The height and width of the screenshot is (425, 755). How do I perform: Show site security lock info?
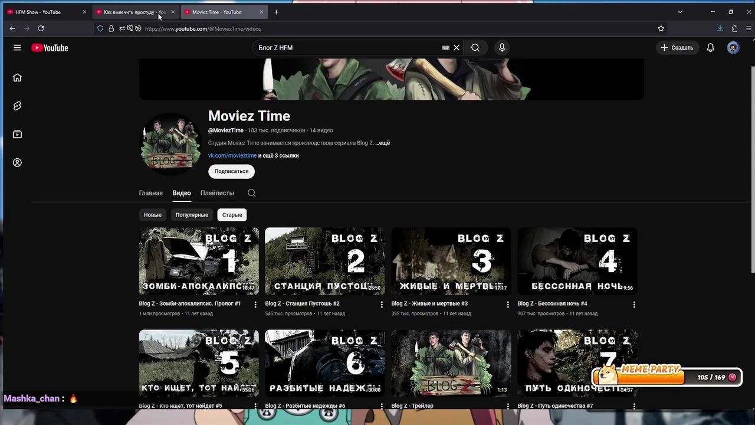[x=111, y=28]
